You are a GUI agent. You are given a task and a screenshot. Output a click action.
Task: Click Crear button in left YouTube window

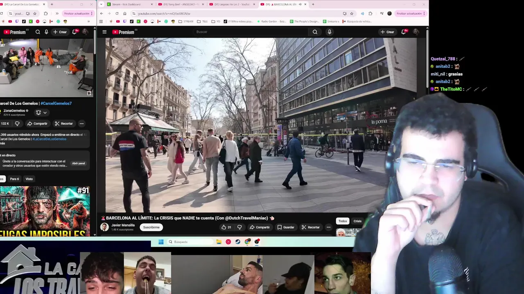(60, 32)
